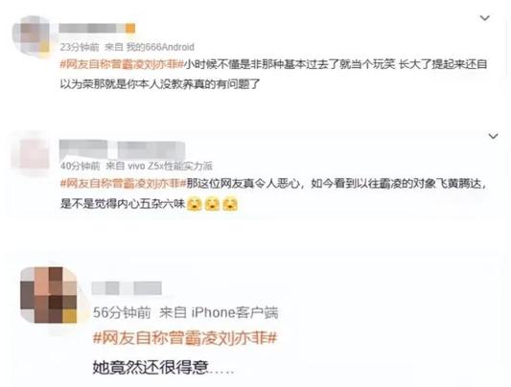Click the orange badge next to first username

coord(130,29)
